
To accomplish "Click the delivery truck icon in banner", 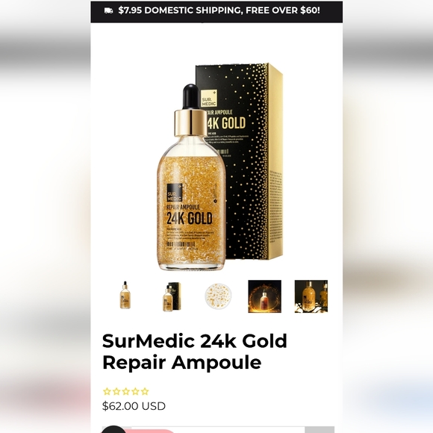I will [x=108, y=10].
